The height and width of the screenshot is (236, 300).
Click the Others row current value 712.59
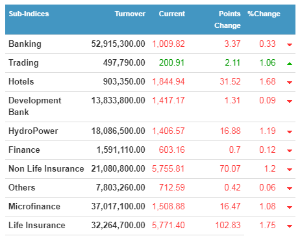click(172, 187)
